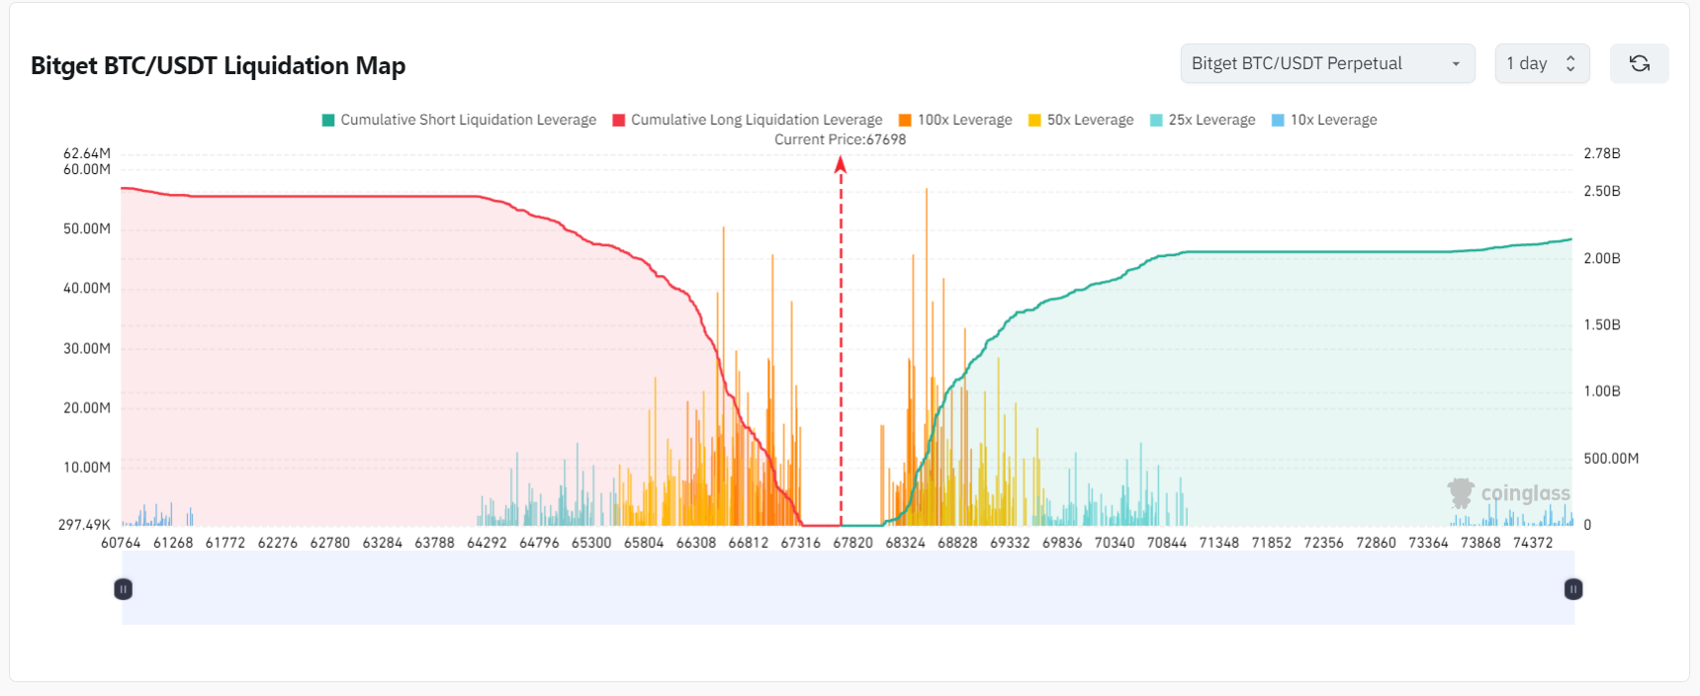Click the 297.49K left axis label

point(84,525)
